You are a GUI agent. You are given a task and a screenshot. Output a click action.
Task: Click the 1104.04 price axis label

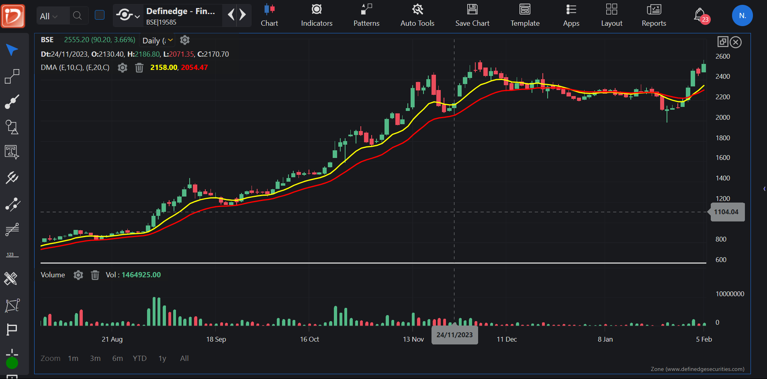pyautogui.click(x=727, y=212)
